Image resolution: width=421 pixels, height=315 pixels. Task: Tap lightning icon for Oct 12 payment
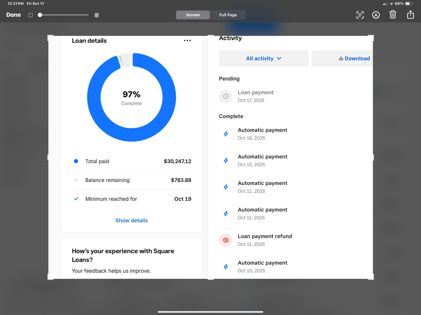point(226,187)
